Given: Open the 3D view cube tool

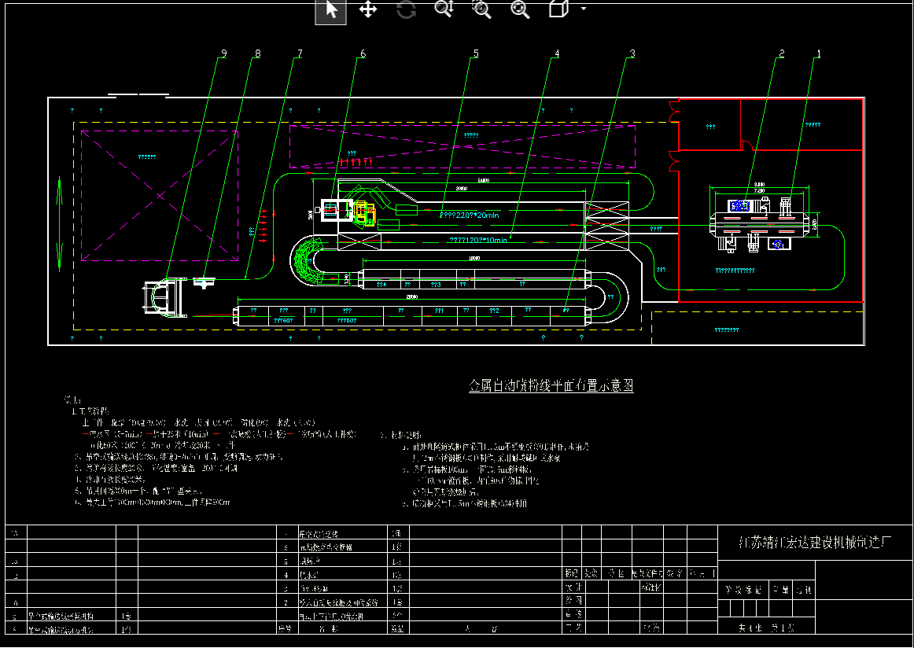Looking at the screenshot, I should point(558,9).
